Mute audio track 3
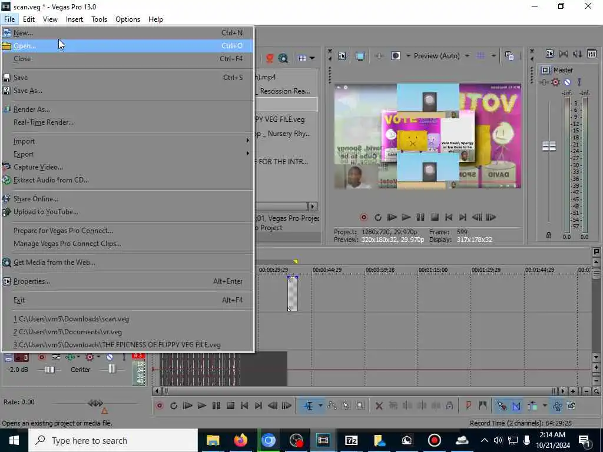Screen dimensions: 603x452 110,357
